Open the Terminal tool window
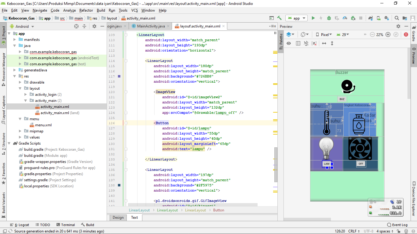The height and width of the screenshot is (234, 417). point(65,225)
